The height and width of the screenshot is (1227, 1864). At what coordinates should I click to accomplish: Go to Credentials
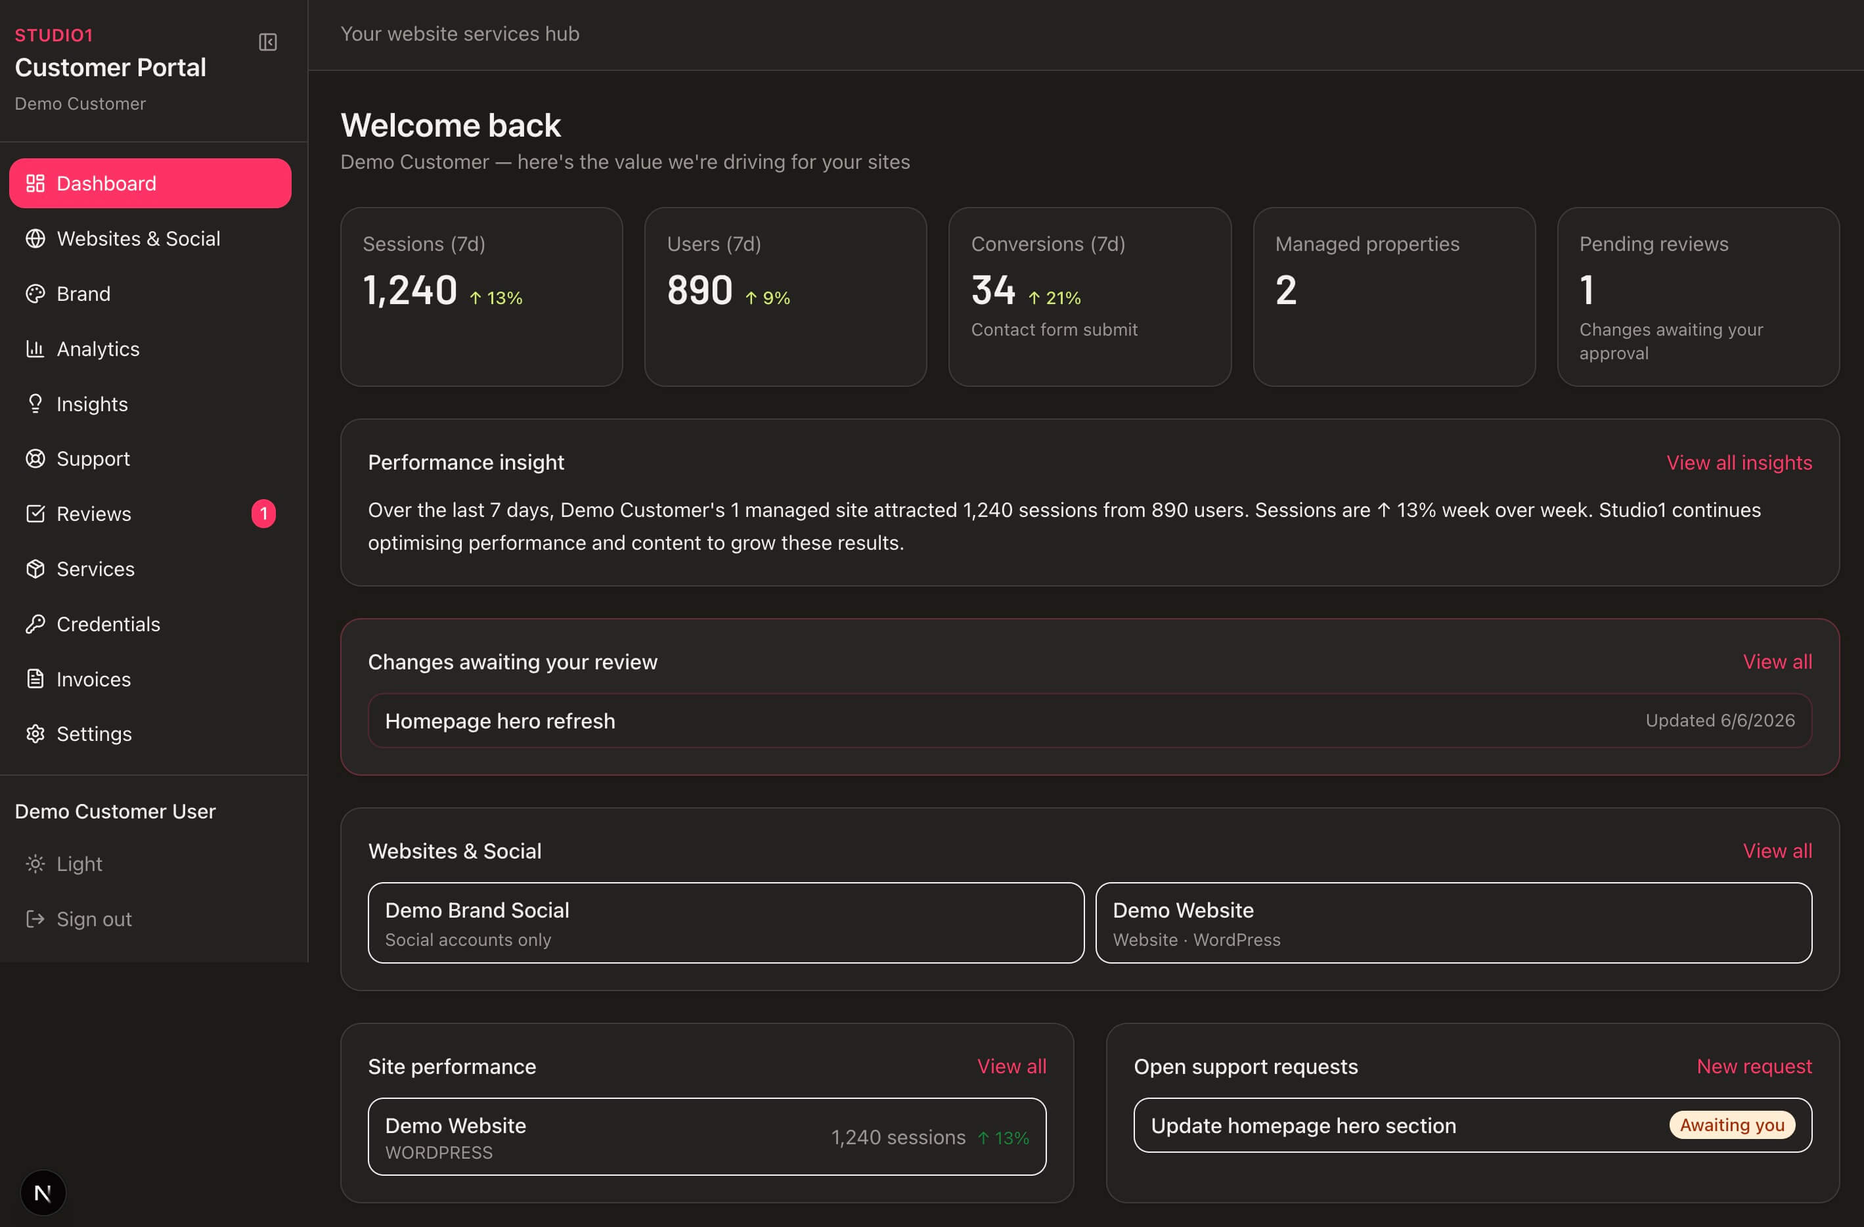[x=150, y=623]
